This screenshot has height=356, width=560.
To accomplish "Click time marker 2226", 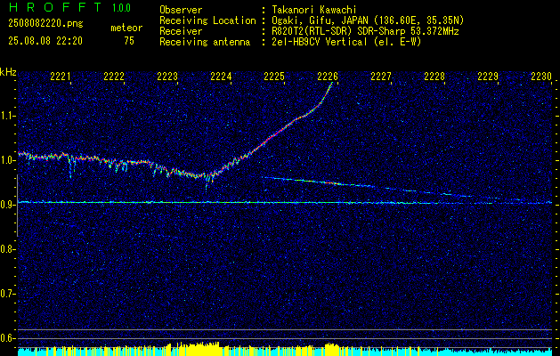I will [328, 76].
